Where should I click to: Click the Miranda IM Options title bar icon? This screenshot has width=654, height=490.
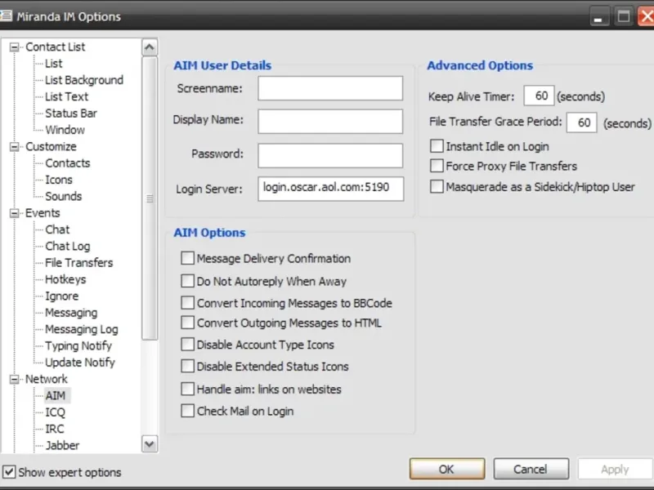[x=6, y=16]
